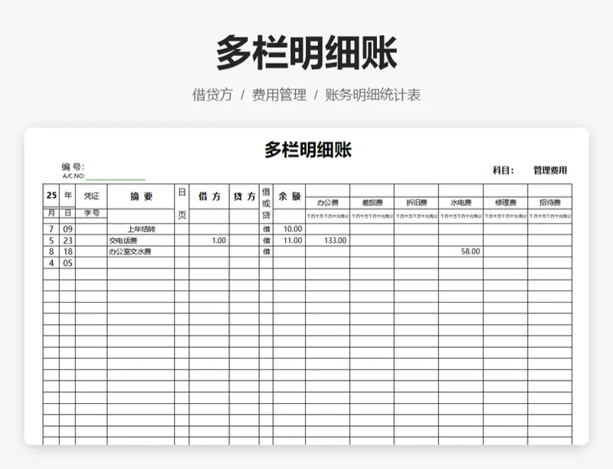613x469 pixels.
Task: Select the 借方 column header
Action: coord(209,196)
